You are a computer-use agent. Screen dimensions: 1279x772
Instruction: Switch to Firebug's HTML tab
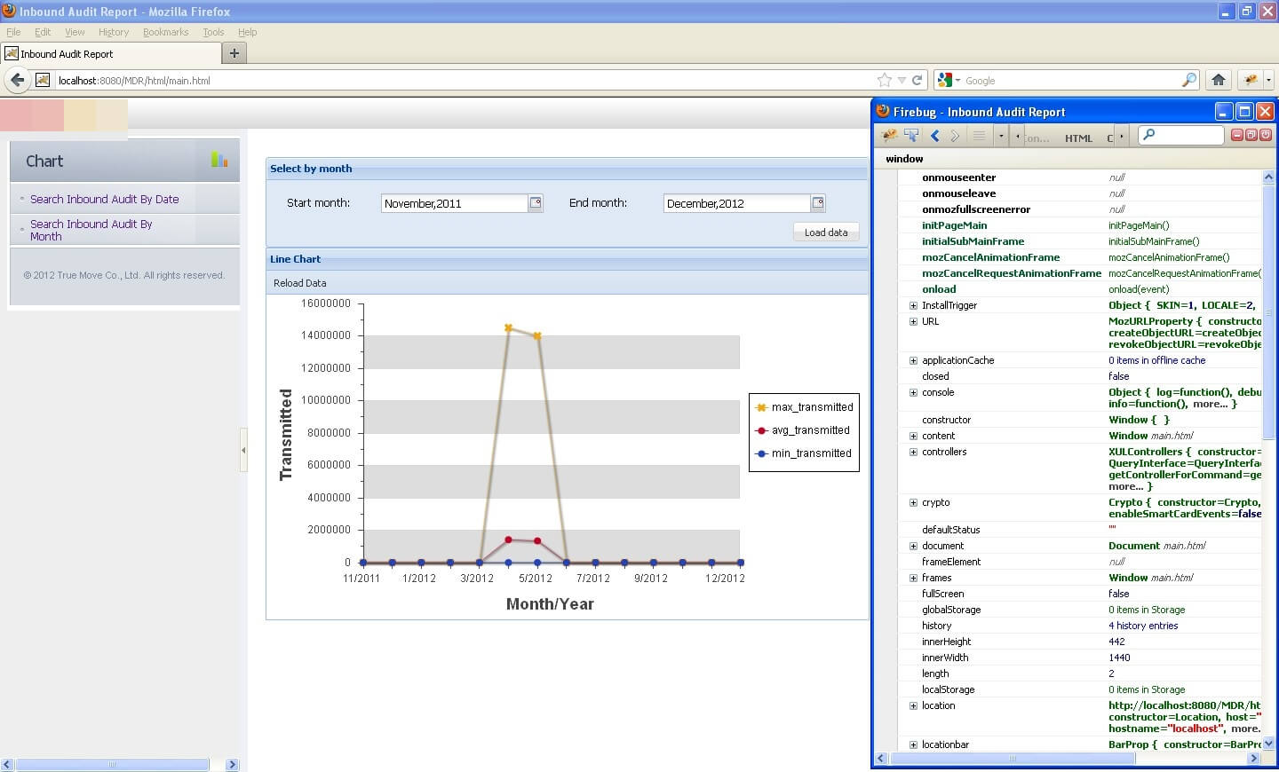(x=1077, y=138)
